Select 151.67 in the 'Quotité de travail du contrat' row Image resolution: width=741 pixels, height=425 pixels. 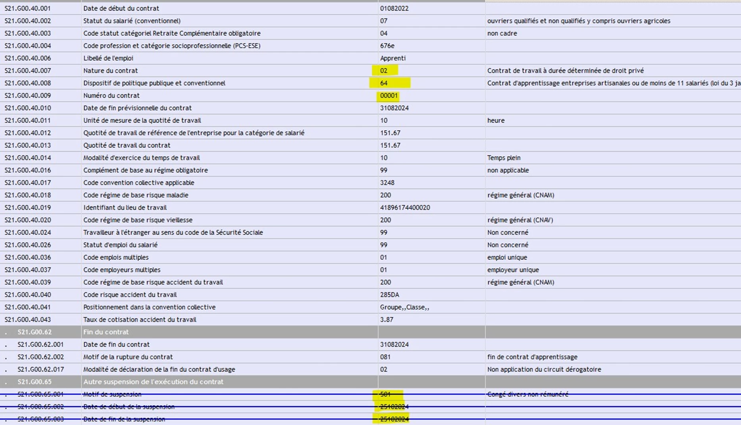[390, 145]
